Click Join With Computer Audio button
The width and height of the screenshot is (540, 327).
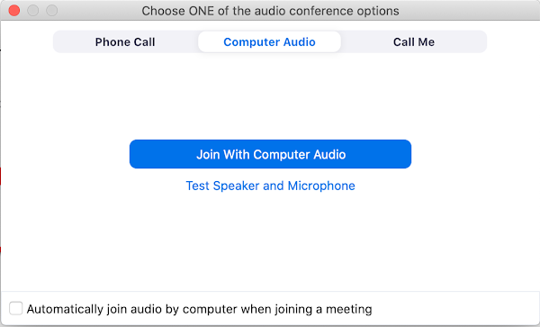click(x=270, y=154)
